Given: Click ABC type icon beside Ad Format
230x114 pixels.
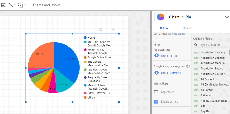Looking at the screenshot, I should (x=196, y=90).
